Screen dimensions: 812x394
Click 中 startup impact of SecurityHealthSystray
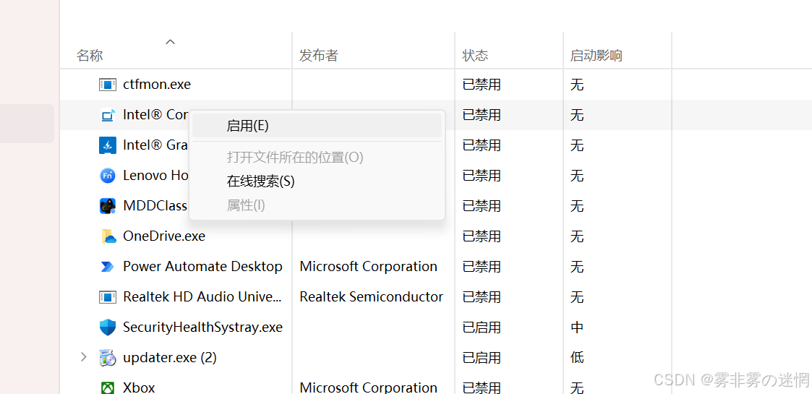(x=577, y=327)
